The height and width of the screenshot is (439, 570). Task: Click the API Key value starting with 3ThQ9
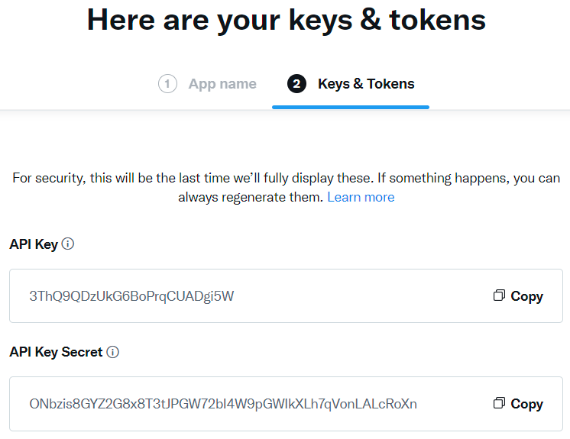(x=131, y=296)
